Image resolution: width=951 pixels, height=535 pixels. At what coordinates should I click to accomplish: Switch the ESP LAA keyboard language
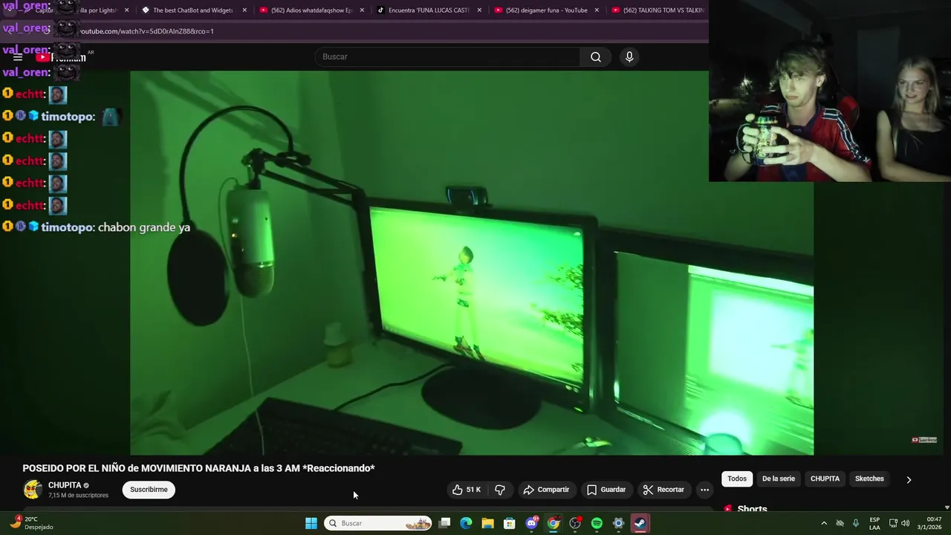875,523
